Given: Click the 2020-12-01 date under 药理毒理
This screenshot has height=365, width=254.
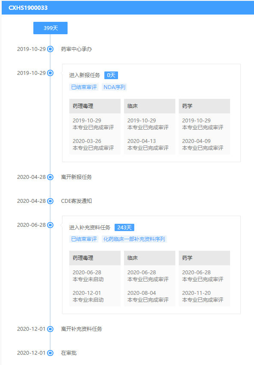Looking at the screenshot, I should click(87, 293).
